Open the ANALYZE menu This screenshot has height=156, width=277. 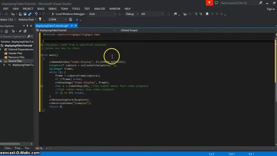100,9
